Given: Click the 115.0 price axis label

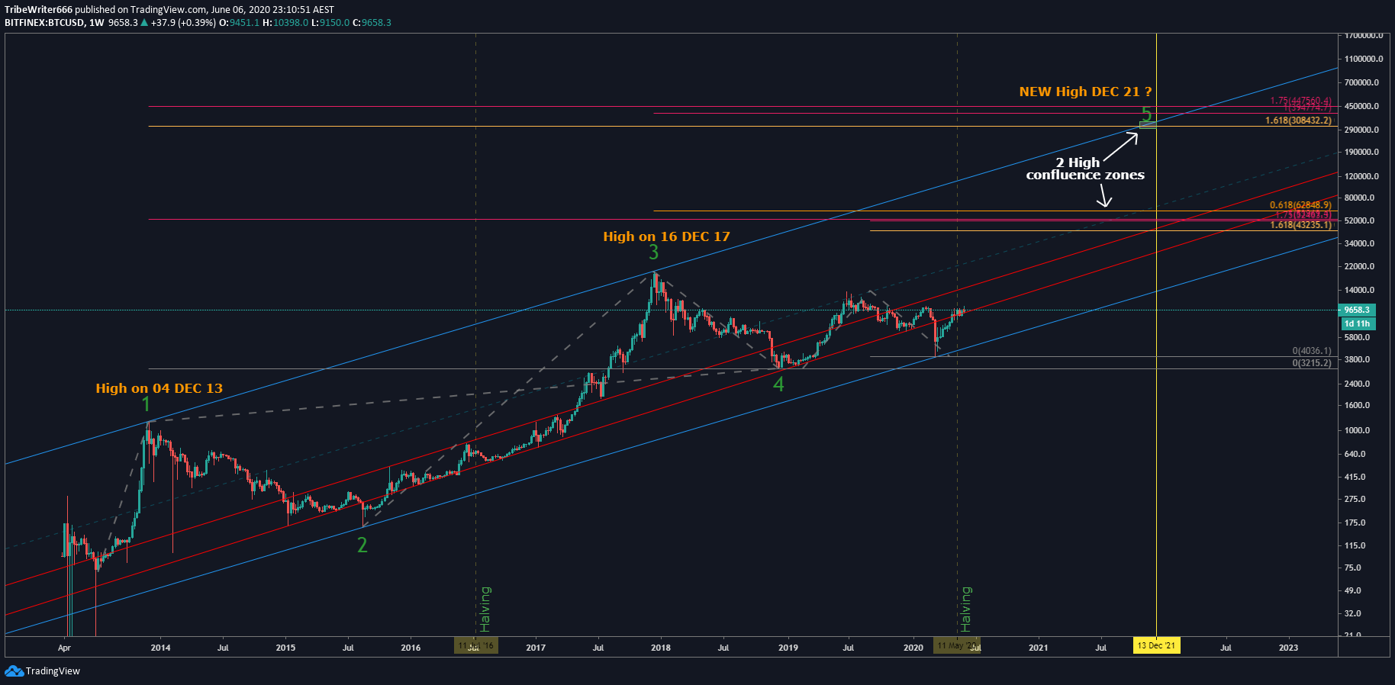Looking at the screenshot, I should pyautogui.click(x=1355, y=545).
